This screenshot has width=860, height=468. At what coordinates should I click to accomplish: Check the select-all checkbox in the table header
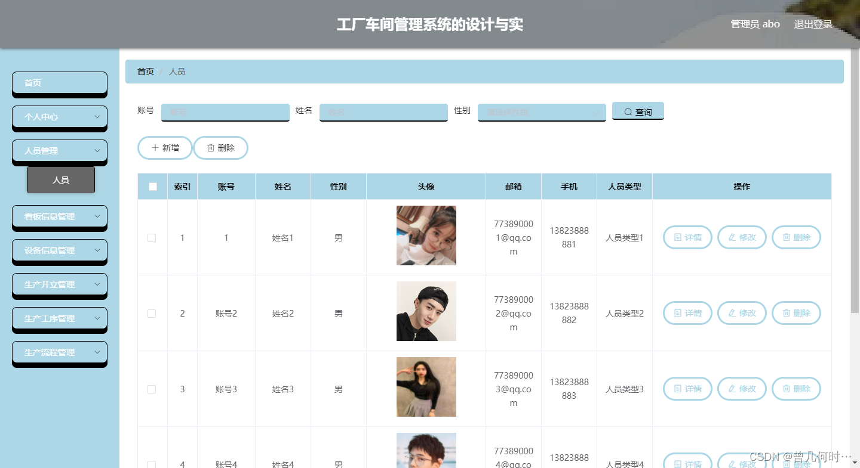[x=152, y=186]
